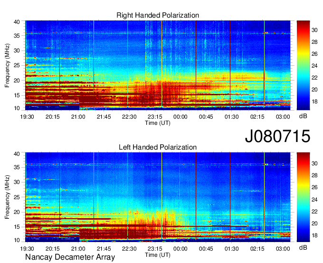Click the 03:00 time tick of Right Handed plot
Screen dimensions: 323x263
(x=283, y=117)
